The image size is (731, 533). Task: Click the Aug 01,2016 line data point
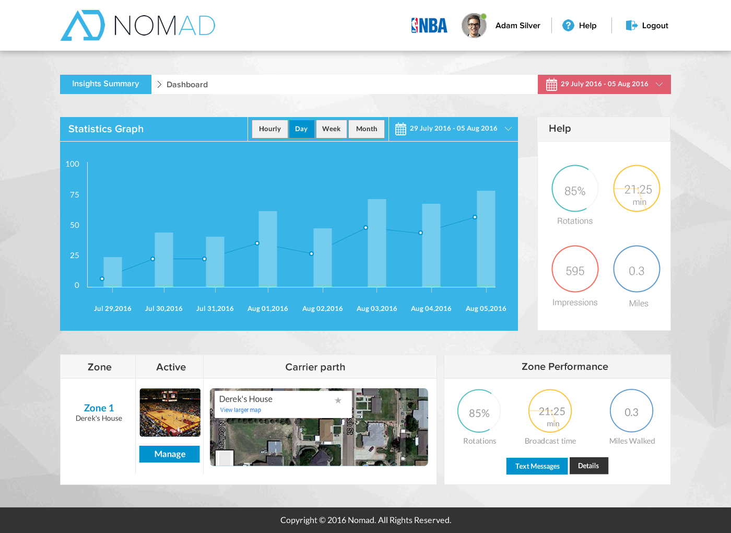(x=257, y=244)
